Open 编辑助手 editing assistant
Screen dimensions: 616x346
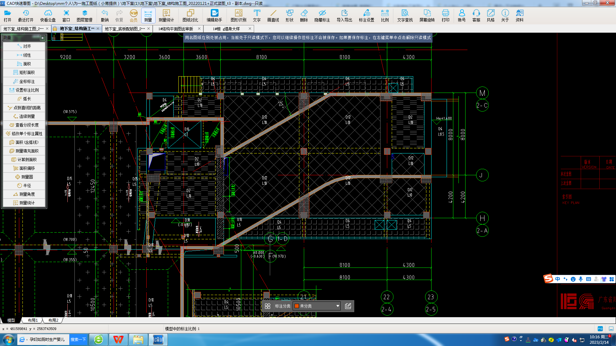pos(214,15)
